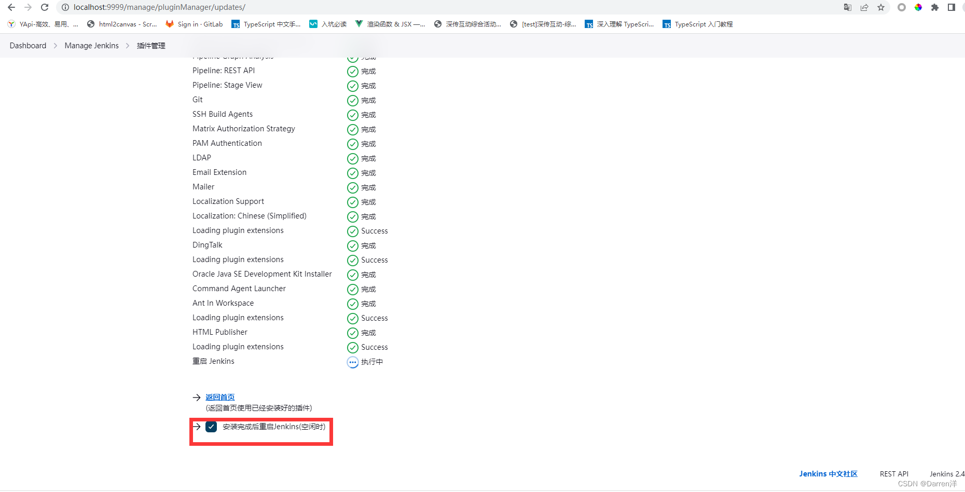
Task: Toggle restart Jenkins after install checkbox
Action: pyautogui.click(x=211, y=427)
